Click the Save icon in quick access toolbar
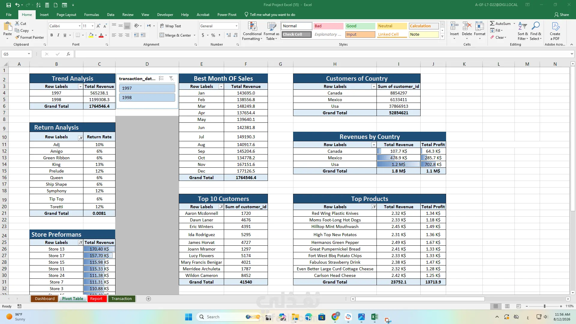 point(8,5)
